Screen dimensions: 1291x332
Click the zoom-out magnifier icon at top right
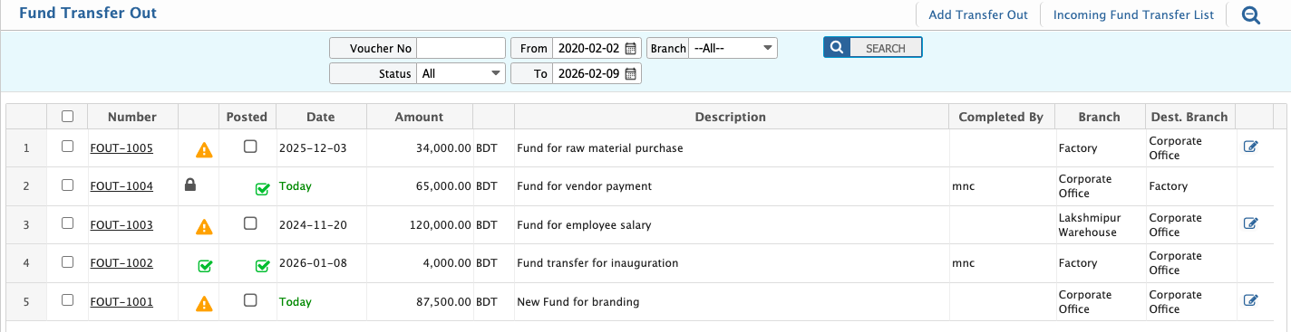tap(1251, 14)
